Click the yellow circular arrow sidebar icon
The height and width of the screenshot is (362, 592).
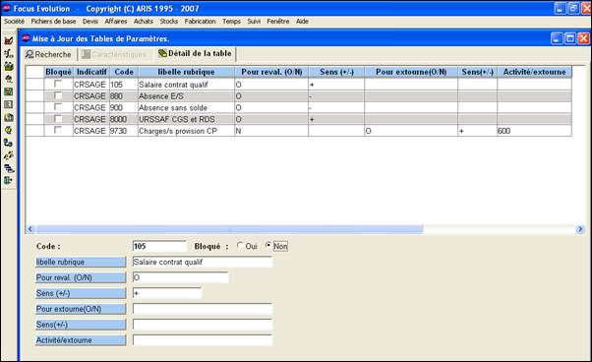point(8,130)
